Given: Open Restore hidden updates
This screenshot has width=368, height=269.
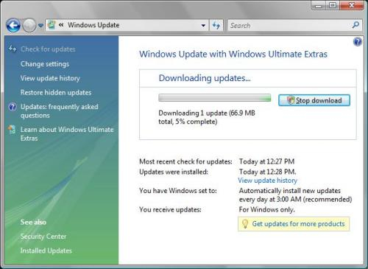Looking at the screenshot, I should [x=56, y=92].
